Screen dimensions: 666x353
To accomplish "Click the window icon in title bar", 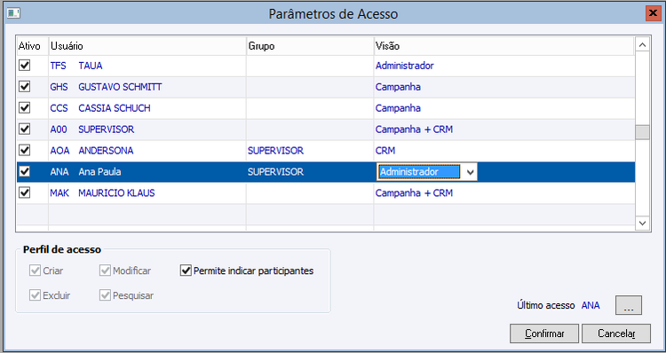I will pos(13,13).
